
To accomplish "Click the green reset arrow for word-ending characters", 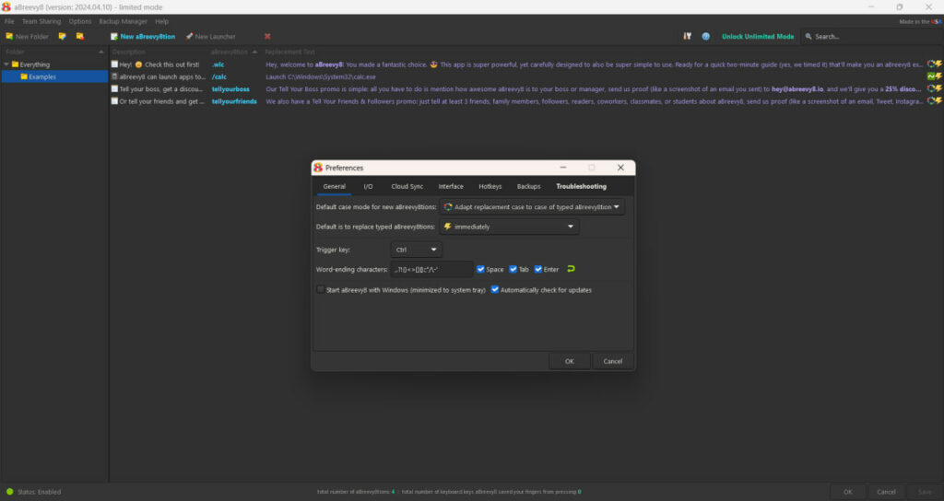I will pyautogui.click(x=571, y=269).
